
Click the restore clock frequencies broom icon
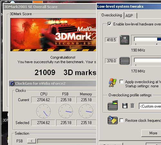pos(113,120)
